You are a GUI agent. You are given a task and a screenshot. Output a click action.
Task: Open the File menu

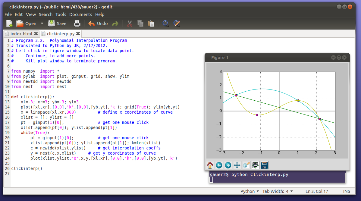click(8, 14)
